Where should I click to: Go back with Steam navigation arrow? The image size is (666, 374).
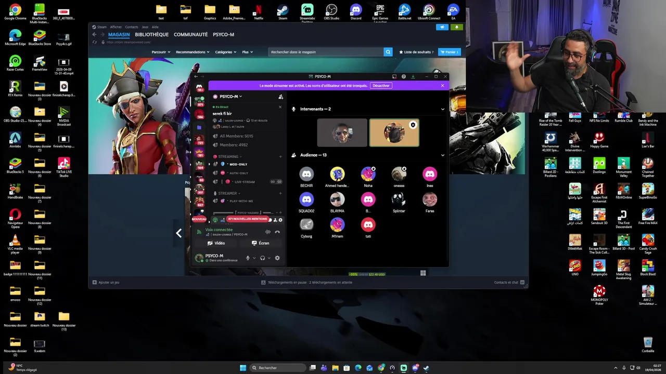(x=94, y=34)
